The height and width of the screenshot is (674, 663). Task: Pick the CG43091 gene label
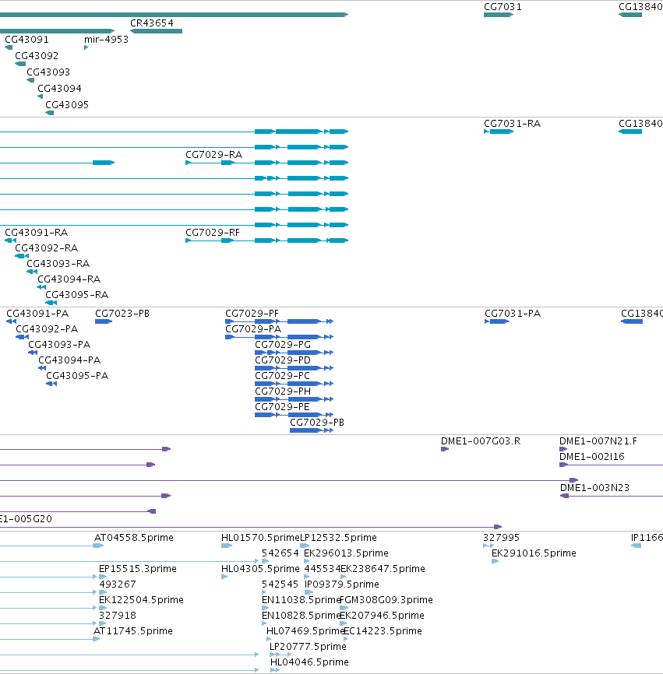pos(26,40)
